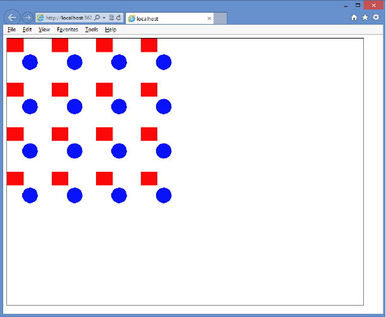This screenshot has height=317, width=386.
Task: Go to the Home page icon
Action: (354, 18)
